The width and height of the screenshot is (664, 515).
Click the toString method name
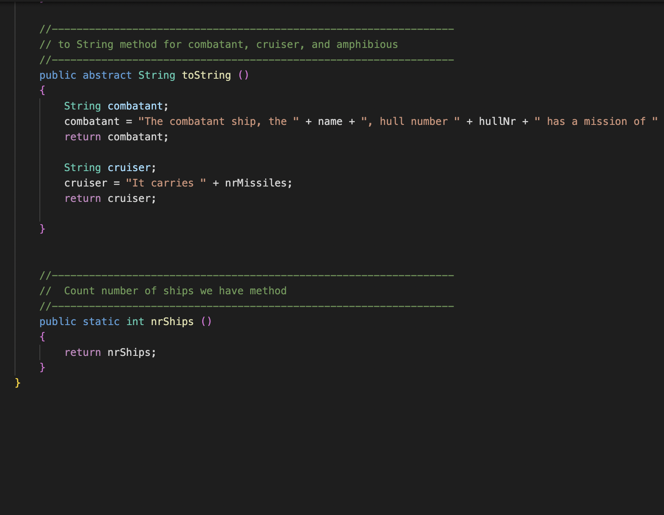tap(206, 75)
